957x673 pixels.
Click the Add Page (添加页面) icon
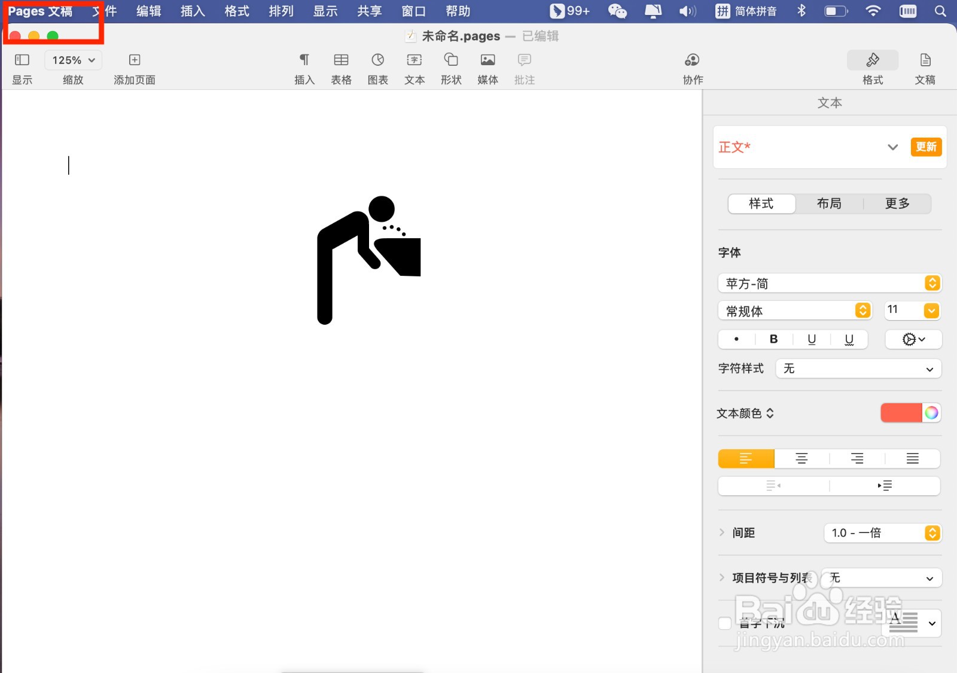135,60
